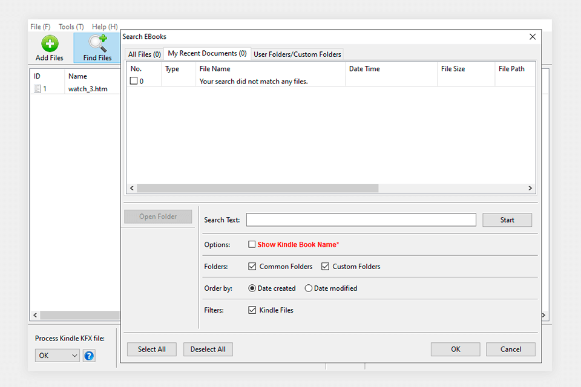Click the Select All button
This screenshot has width=581, height=387.
coord(151,349)
